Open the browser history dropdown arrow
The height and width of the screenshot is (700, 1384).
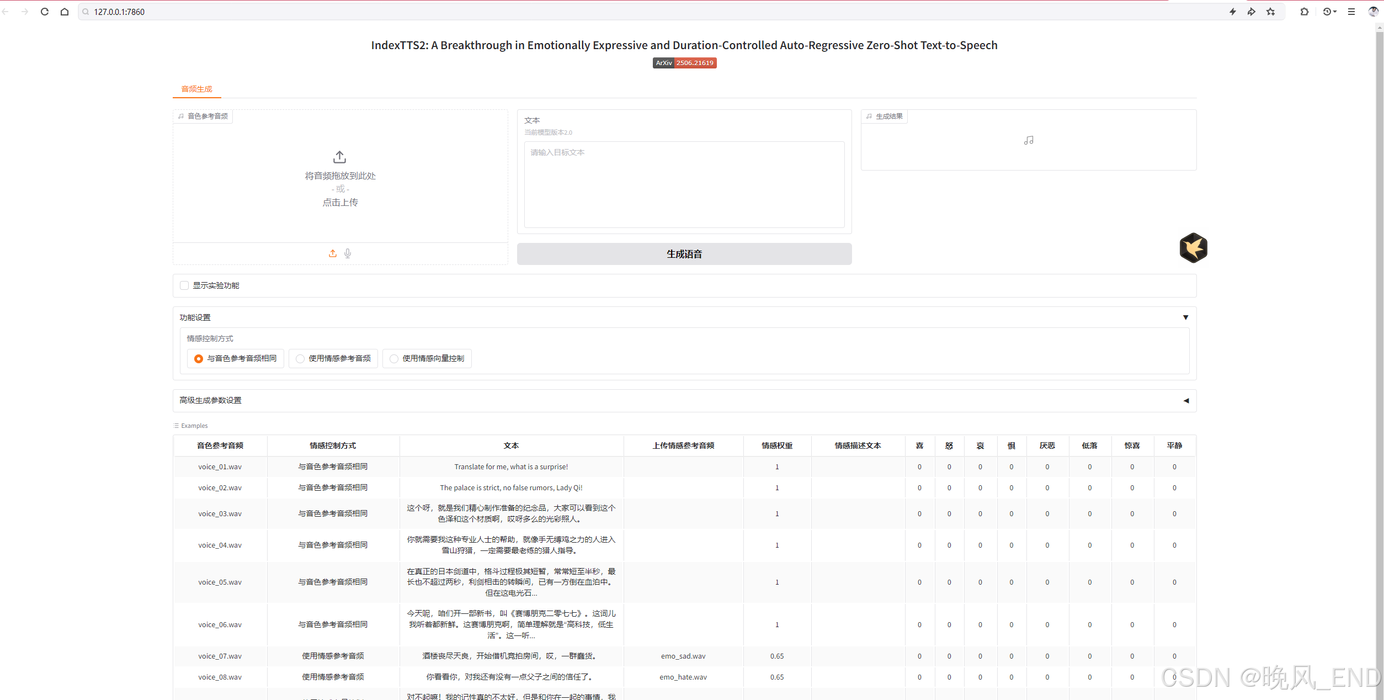point(1335,12)
